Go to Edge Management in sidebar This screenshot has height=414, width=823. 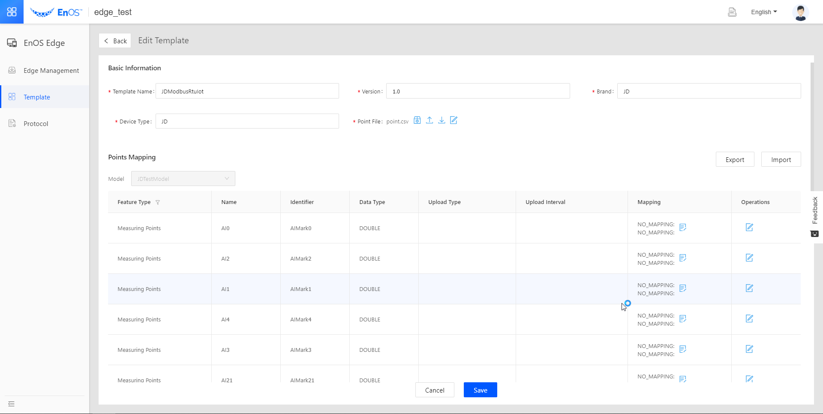pos(51,71)
